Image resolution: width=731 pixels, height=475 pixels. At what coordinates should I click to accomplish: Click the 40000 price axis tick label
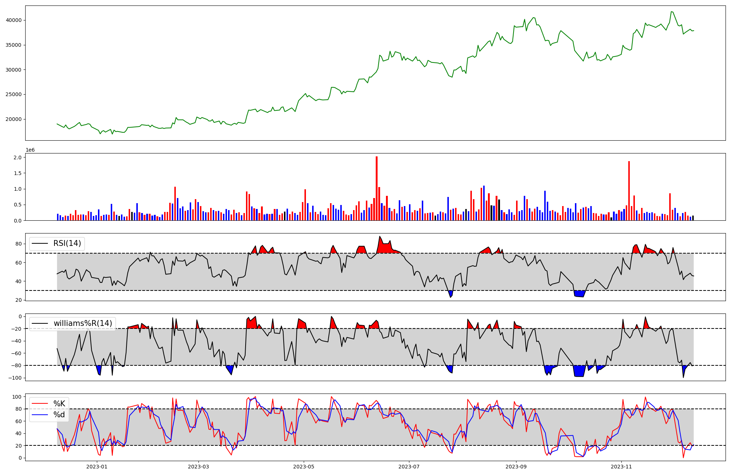coord(14,20)
